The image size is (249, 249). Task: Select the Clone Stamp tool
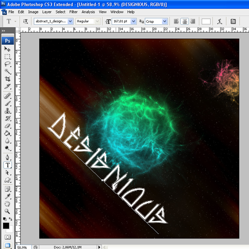coord(7,111)
